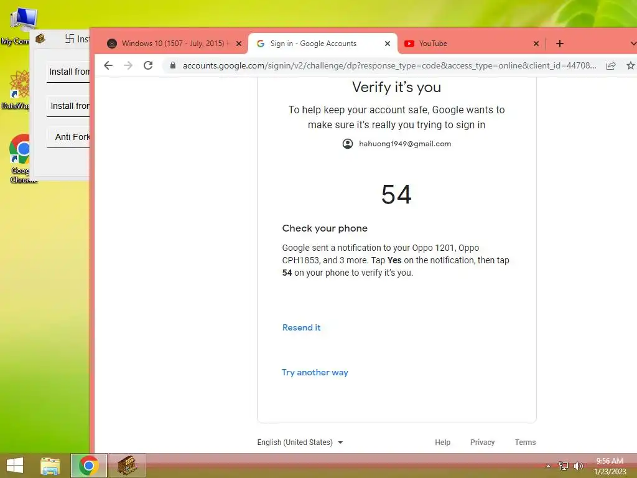
Task: Click the Check your phone heading
Action: 325,228
